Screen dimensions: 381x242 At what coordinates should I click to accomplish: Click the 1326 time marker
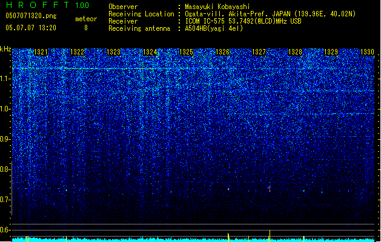click(222, 52)
